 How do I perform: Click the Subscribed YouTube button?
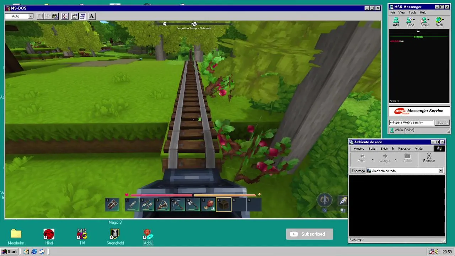[309, 234]
